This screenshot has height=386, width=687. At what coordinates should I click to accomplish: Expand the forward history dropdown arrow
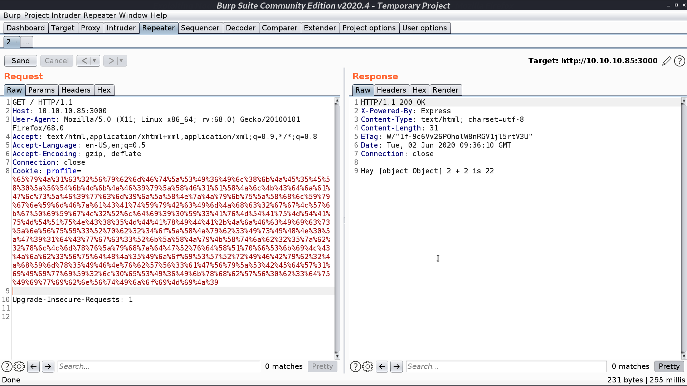click(x=121, y=61)
